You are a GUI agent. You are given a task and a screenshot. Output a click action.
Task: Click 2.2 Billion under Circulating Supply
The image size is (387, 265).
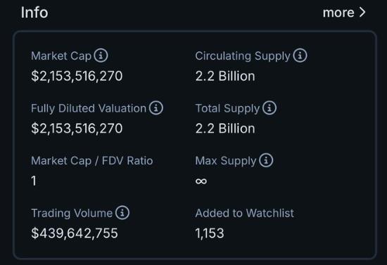pyautogui.click(x=225, y=76)
